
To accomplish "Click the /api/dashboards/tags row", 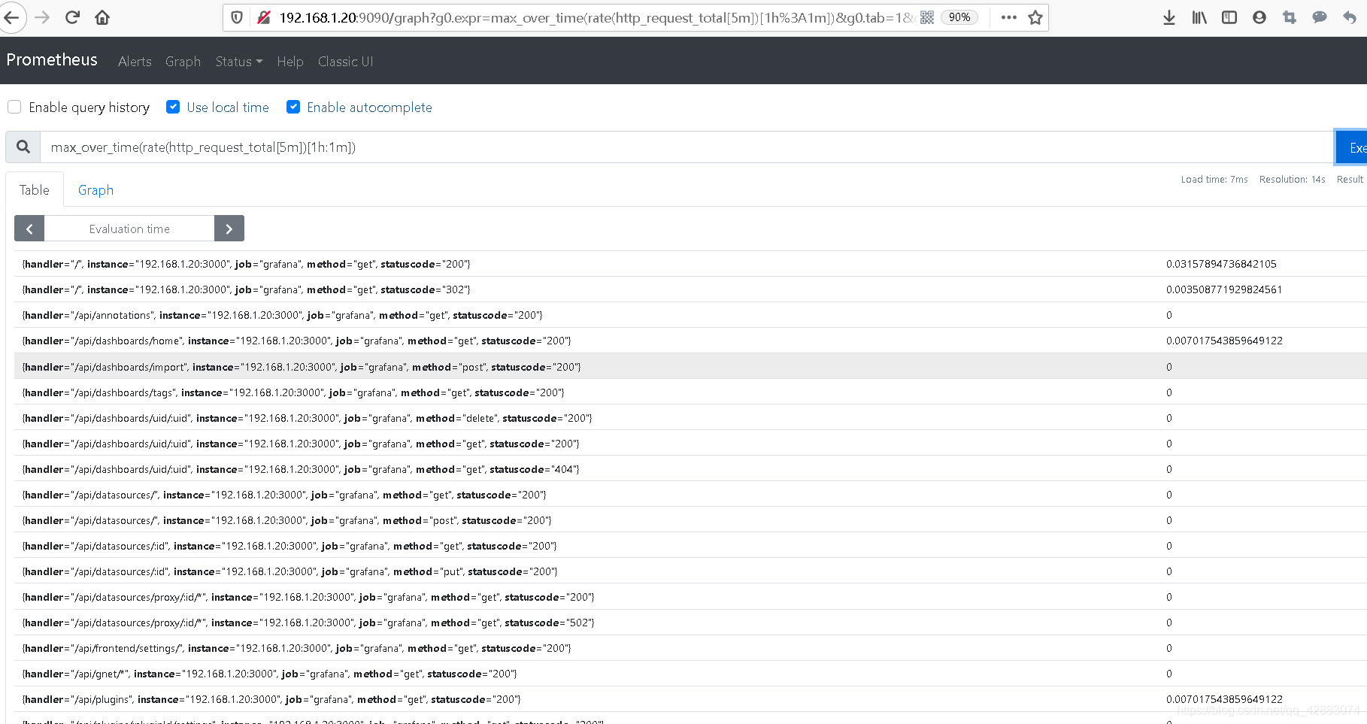I will [x=690, y=392].
